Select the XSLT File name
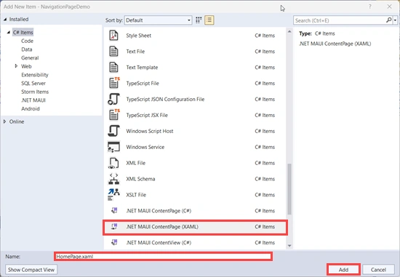The width and height of the screenshot is (400, 277). pyautogui.click(x=136, y=195)
